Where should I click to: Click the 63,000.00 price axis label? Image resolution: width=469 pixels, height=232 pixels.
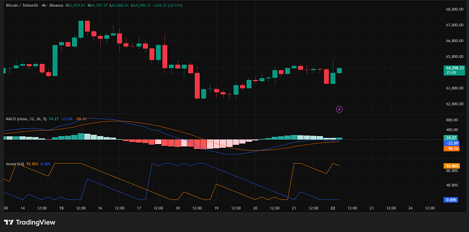click(x=455, y=89)
